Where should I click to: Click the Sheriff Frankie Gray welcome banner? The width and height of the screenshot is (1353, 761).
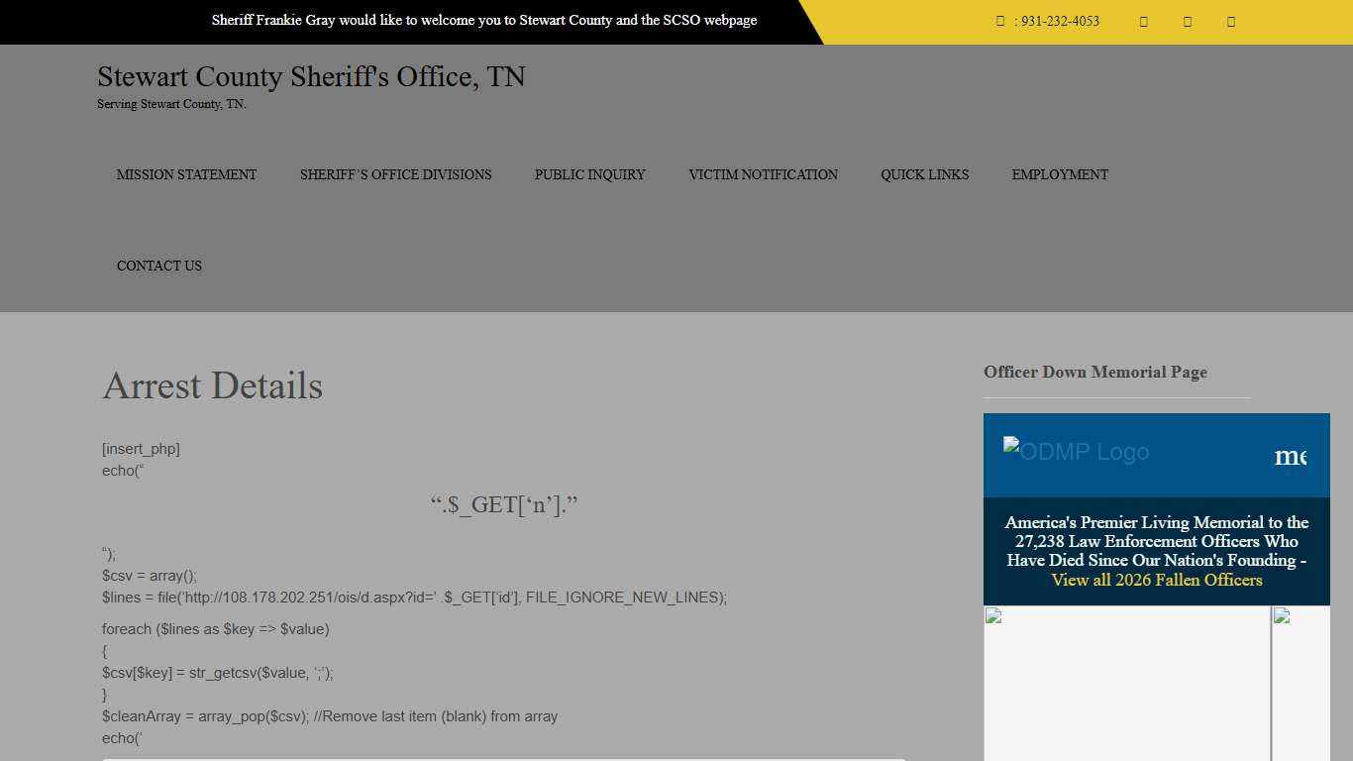coord(484,20)
